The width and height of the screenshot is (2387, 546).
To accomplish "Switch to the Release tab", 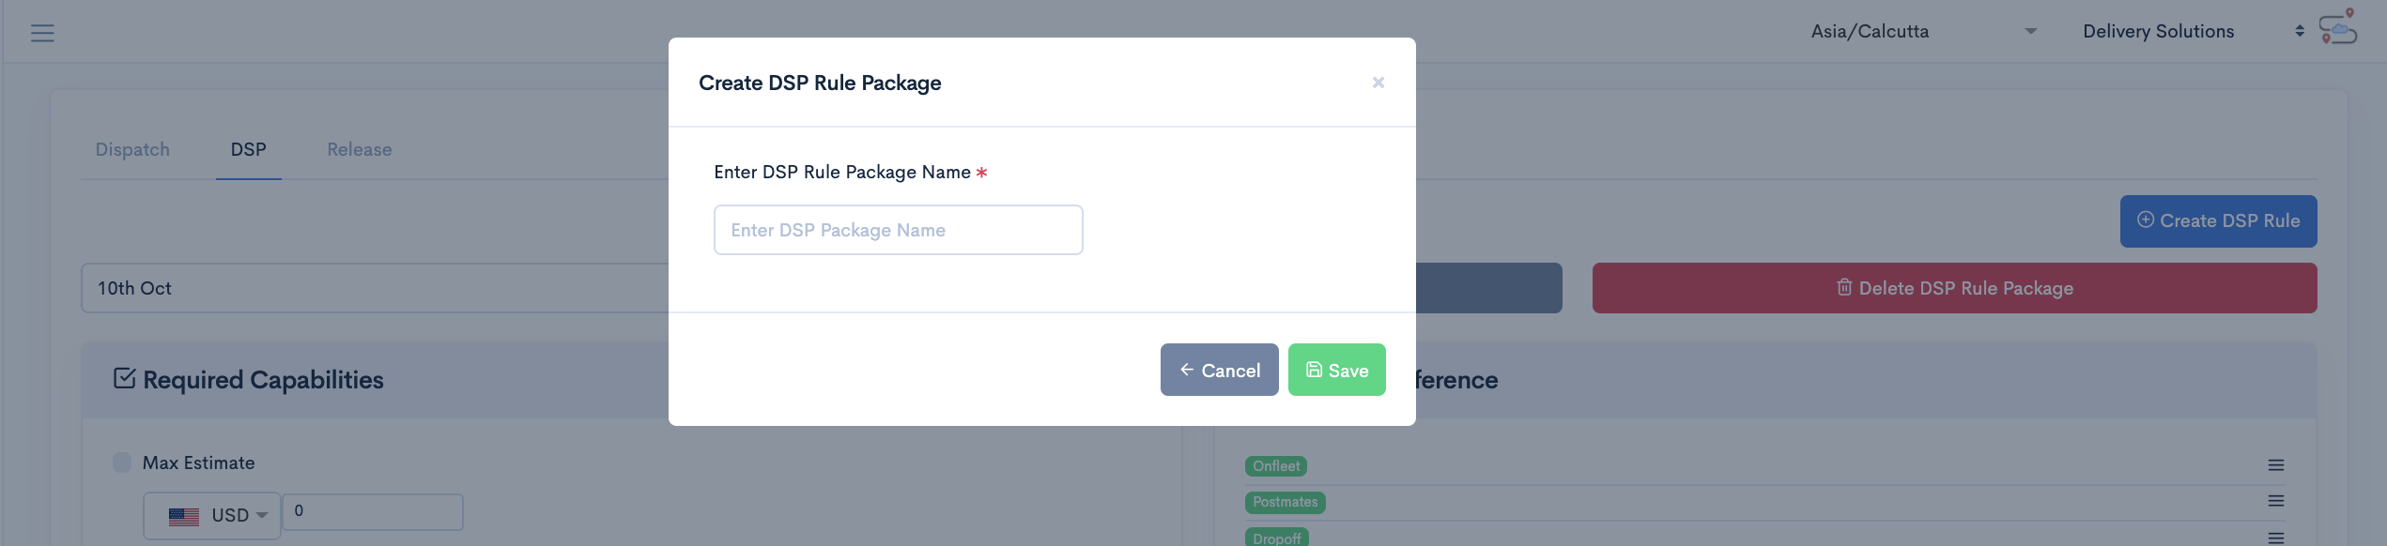I will point(359,149).
